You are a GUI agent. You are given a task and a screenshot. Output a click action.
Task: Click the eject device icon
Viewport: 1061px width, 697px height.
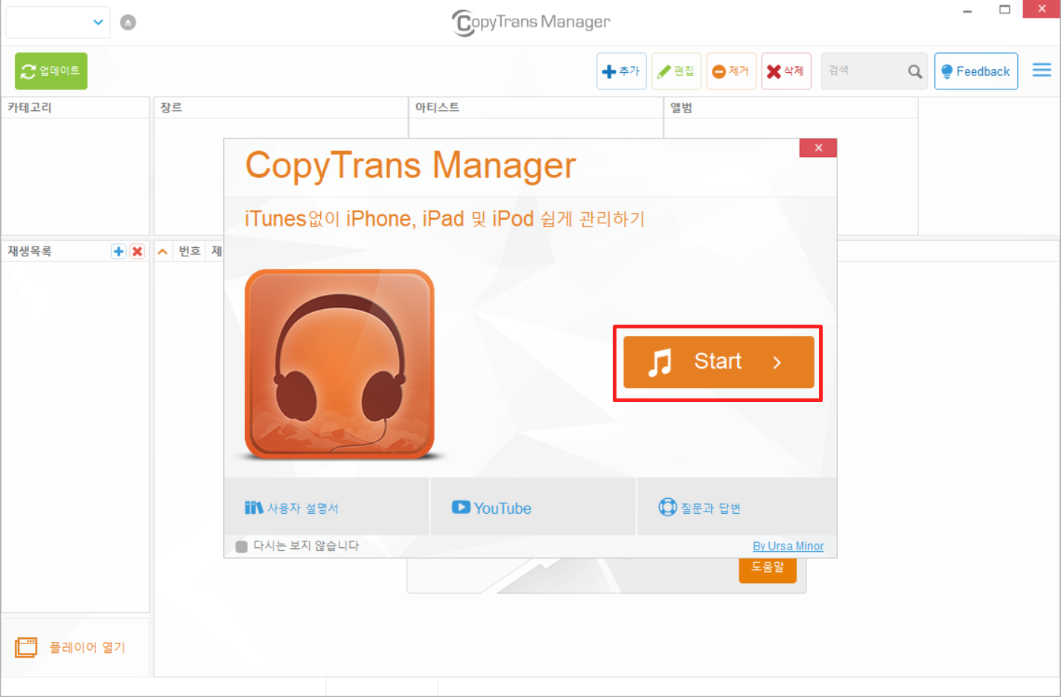(x=128, y=22)
